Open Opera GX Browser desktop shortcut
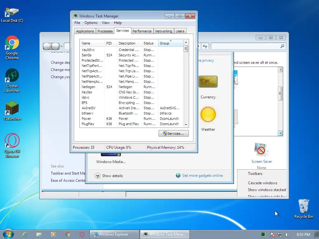Viewport: 319px width, 239px height. [12, 145]
